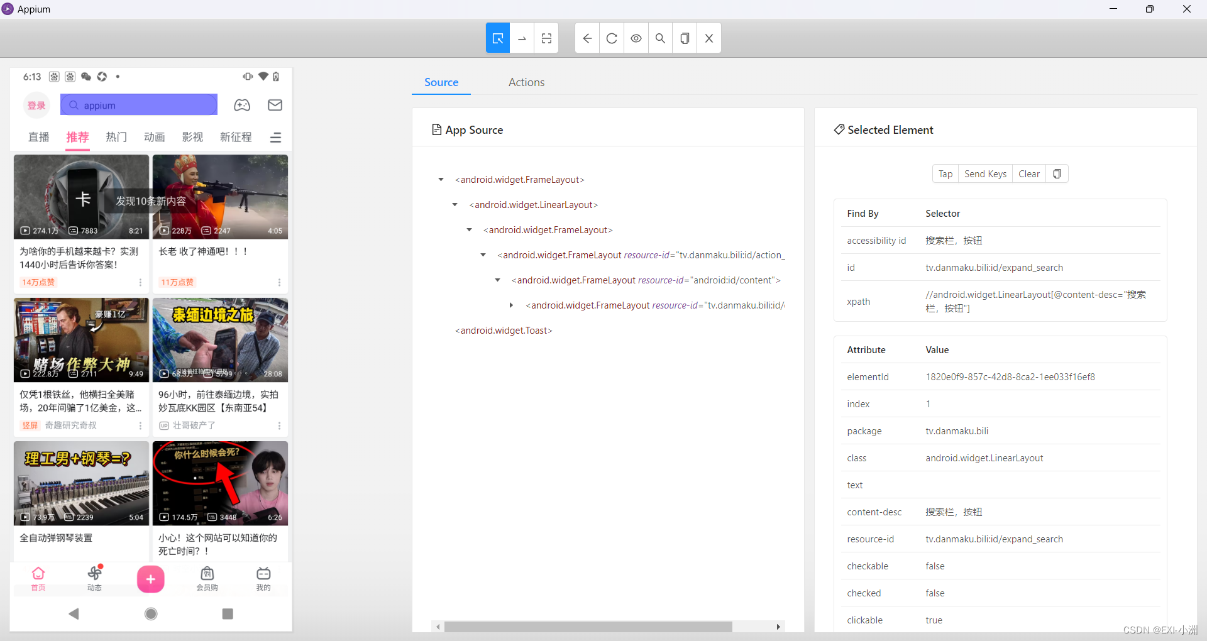Open the 长老 收了神通吧 video thumbnail
This screenshot has width=1207, height=641.
[220, 197]
